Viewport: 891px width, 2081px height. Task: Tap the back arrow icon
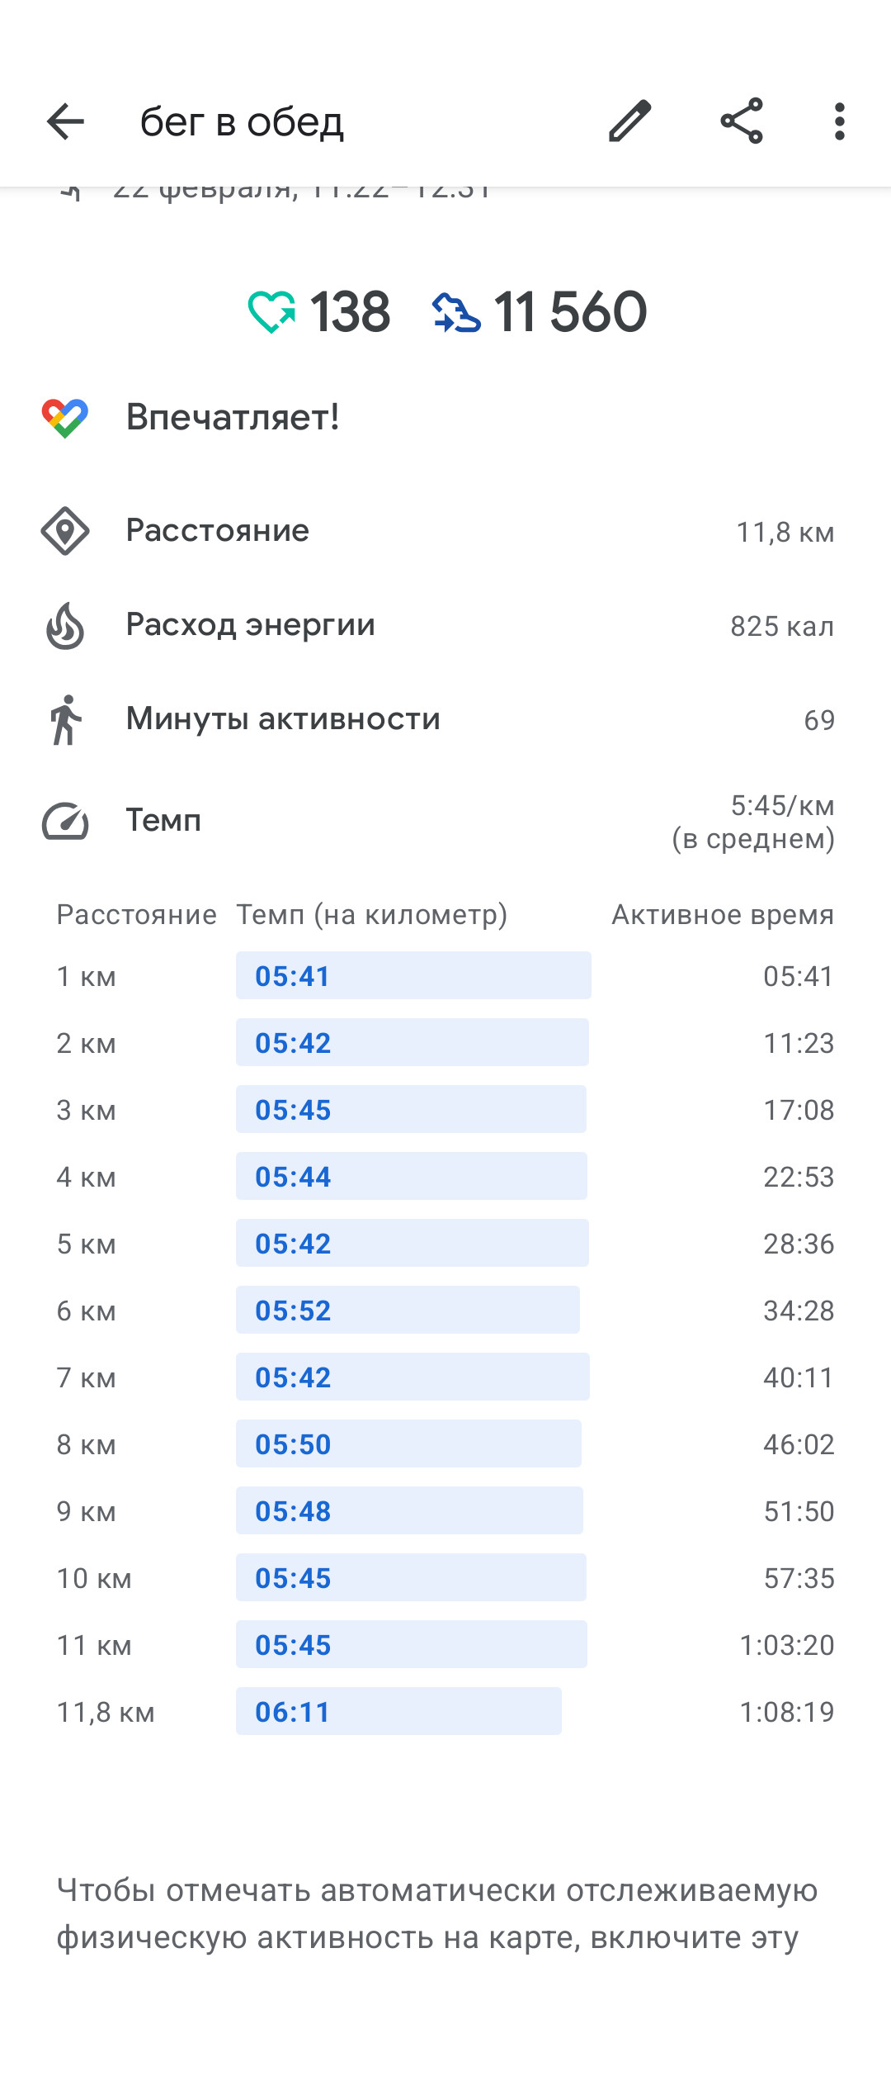point(65,122)
